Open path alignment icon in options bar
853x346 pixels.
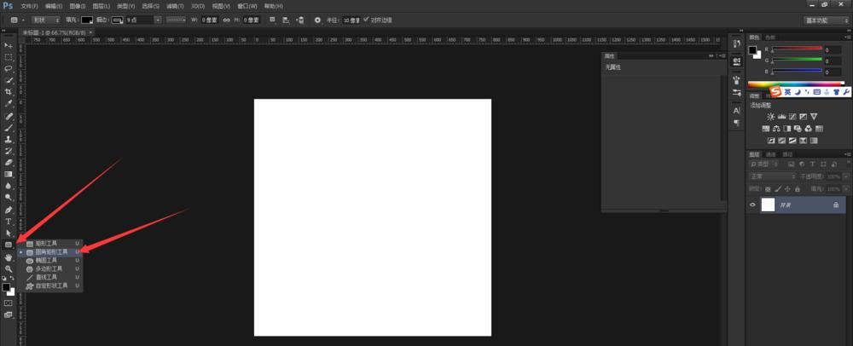[x=286, y=20]
